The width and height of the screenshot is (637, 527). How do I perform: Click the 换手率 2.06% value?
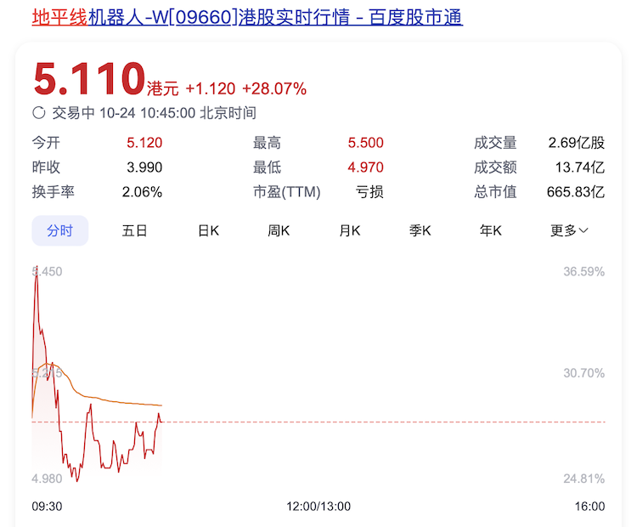[142, 192]
